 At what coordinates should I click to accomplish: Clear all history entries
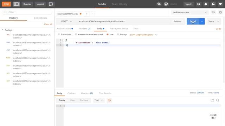pos(48,24)
